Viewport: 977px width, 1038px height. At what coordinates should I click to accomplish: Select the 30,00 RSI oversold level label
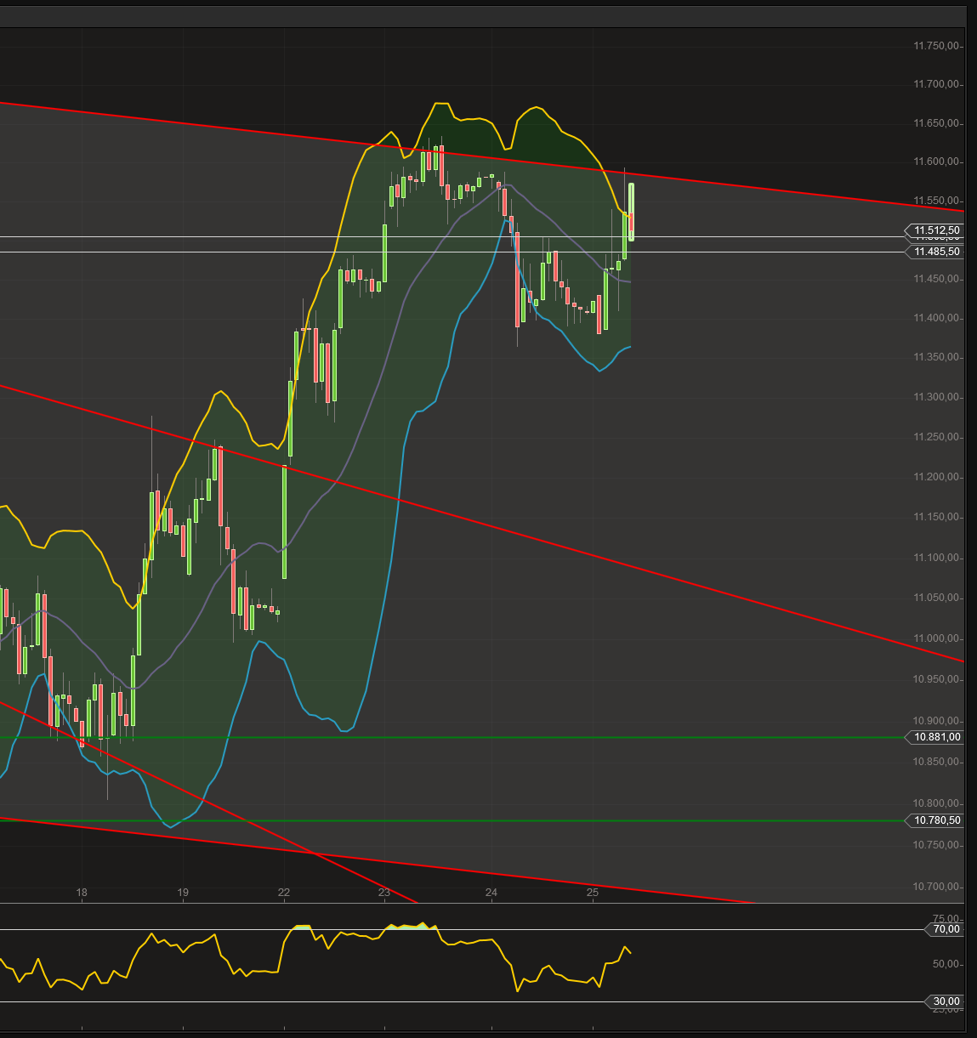941,1001
